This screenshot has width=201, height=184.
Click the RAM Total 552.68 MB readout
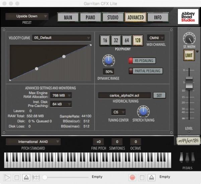pos(26,116)
